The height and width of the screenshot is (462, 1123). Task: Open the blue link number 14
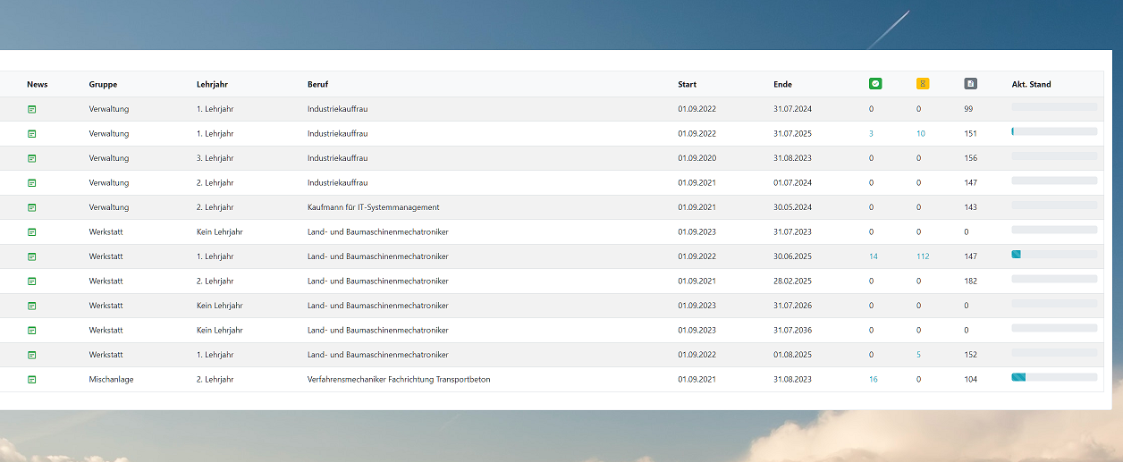(874, 256)
